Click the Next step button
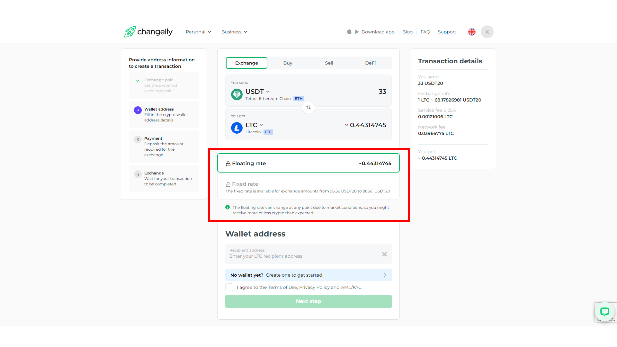Viewport: 617px width, 347px height. (x=308, y=301)
